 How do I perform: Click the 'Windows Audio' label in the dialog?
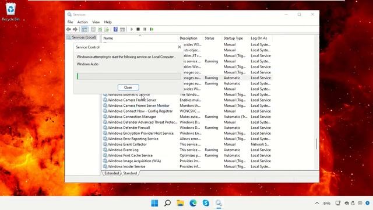(87, 64)
